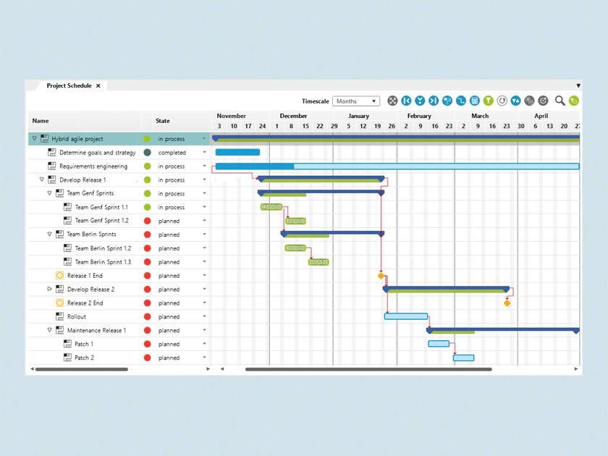The image size is (608, 456).
Task: Open the Timescale Months dropdown
Action: pos(356,101)
